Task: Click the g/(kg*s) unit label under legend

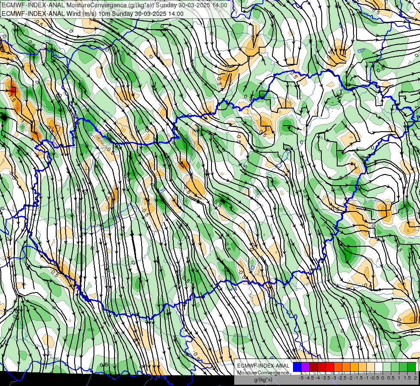Action: point(263,380)
